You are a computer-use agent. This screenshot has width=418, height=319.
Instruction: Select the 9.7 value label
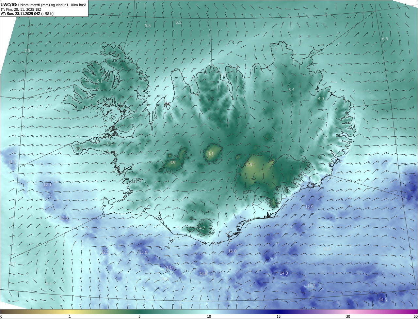(x=13, y=263)
